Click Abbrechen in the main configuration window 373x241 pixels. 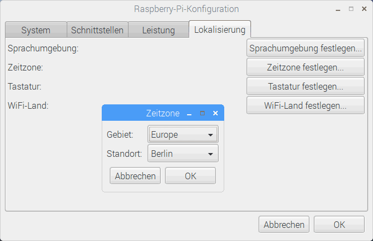284,225
